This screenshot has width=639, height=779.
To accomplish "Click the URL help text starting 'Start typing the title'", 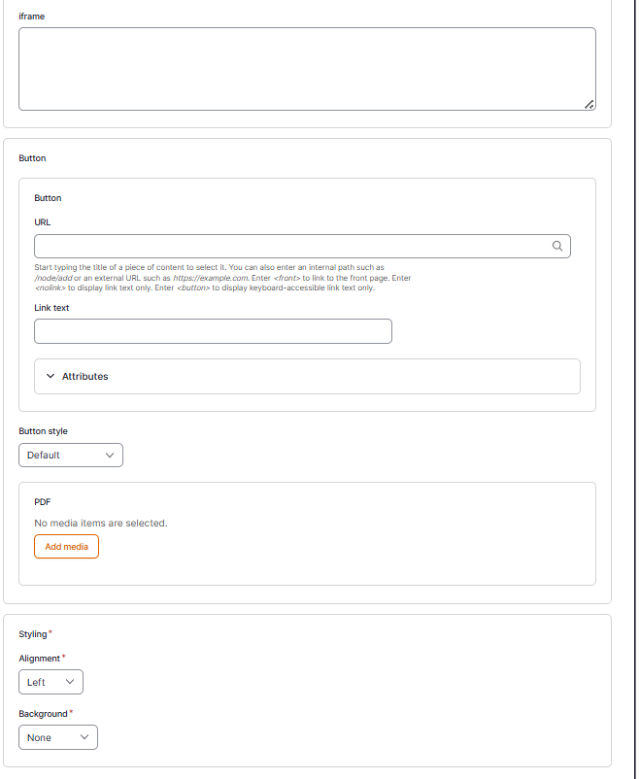I will tap(222, 278).
